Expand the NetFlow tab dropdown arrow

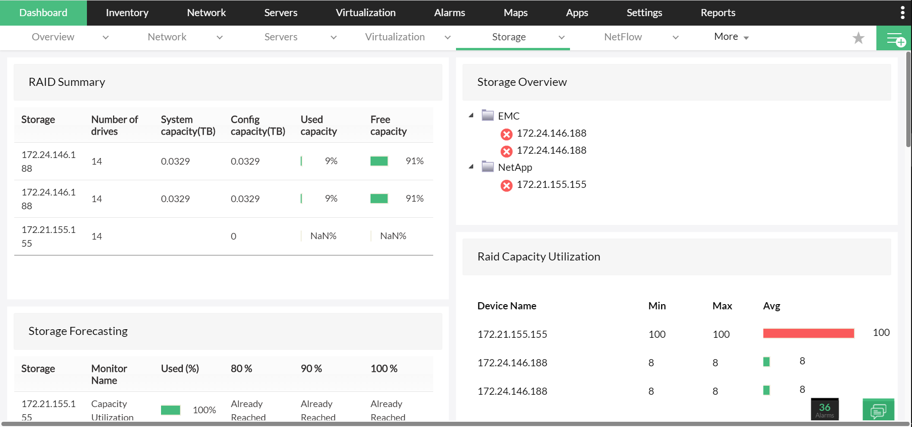[x=675, y=37]
